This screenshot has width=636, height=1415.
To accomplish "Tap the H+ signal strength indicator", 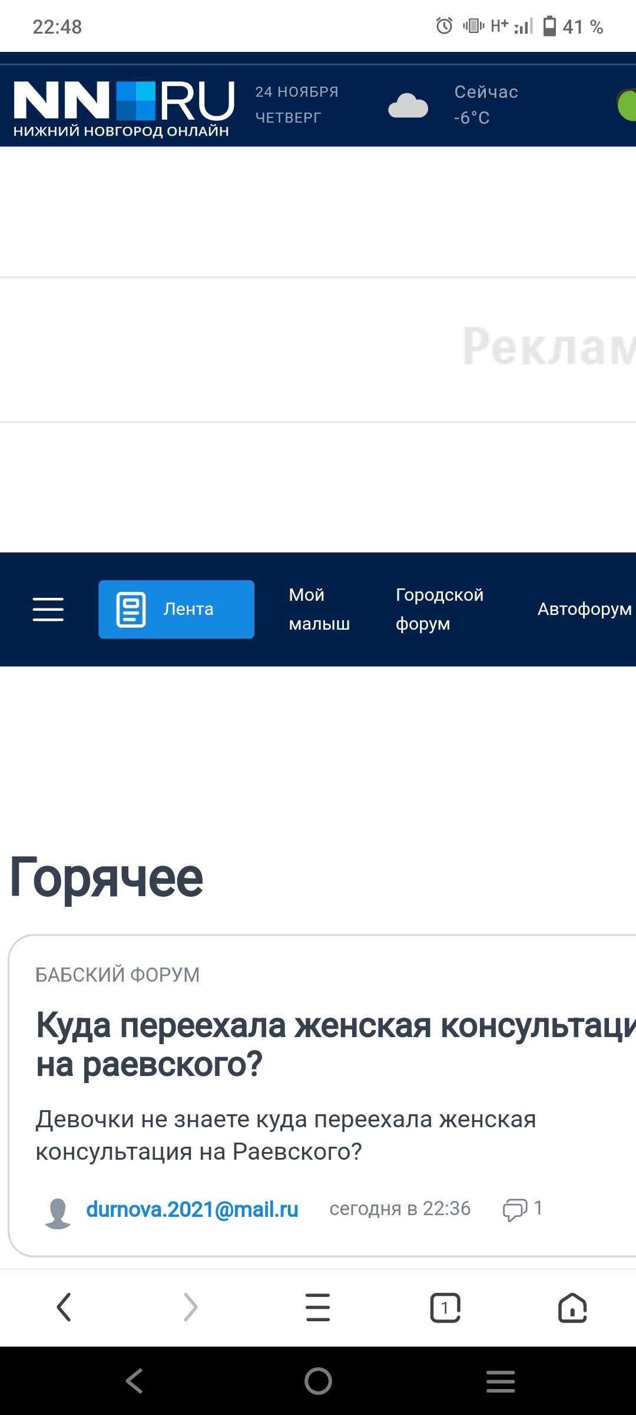I will pyautogui.click(x=512, y=26).
